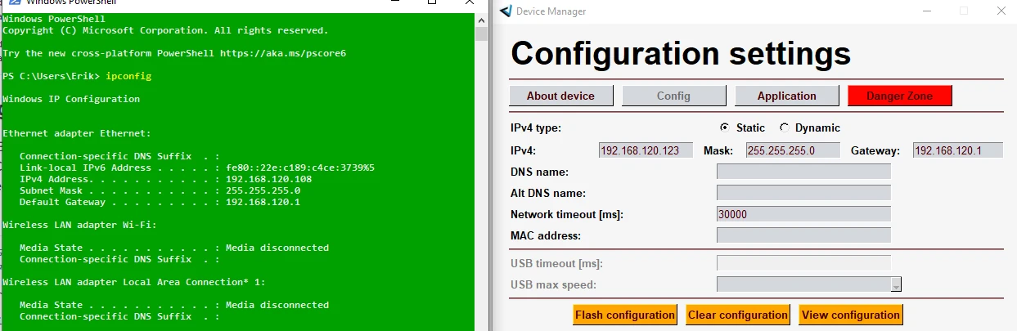
Task: Open the USB max speed dropdown
Action: [x=896, y=284]
